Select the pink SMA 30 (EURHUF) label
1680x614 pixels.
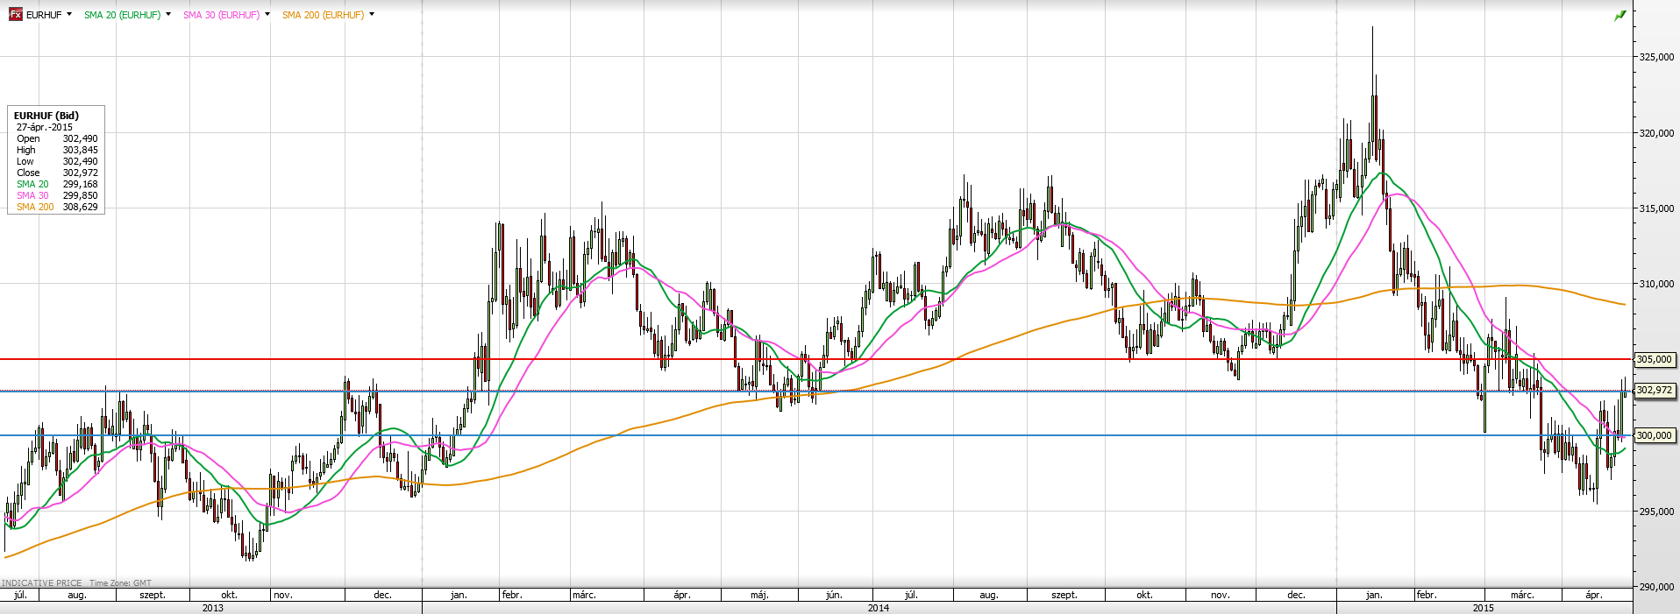[x=221, y=16]
